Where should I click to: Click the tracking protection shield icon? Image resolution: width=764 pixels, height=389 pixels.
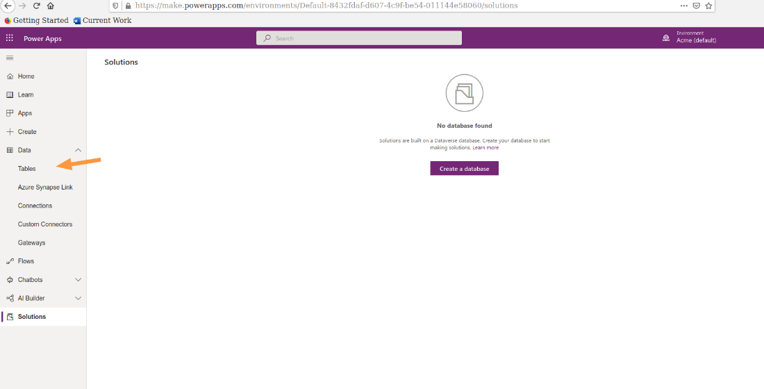pyautogui.click(x=115, y=6)
